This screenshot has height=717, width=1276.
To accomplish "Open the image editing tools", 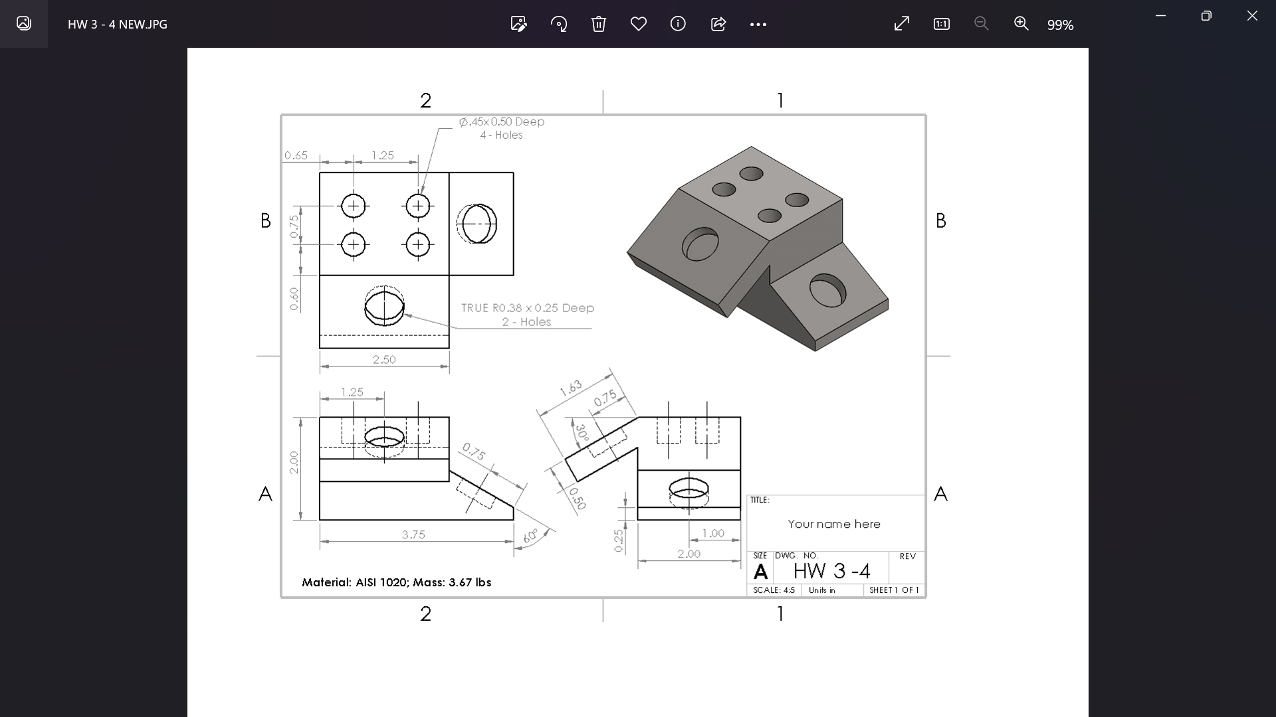I will point(518,24).
